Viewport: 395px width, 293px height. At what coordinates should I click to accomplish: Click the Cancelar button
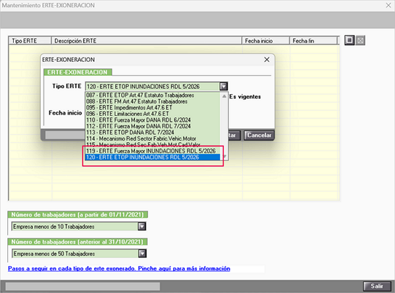click(259, 135)
